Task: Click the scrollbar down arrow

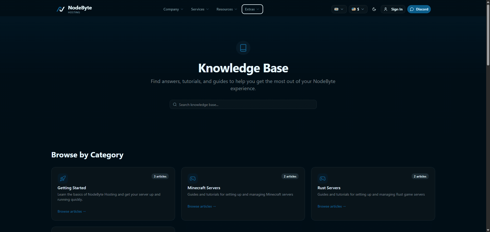Action: click(488, 230)
